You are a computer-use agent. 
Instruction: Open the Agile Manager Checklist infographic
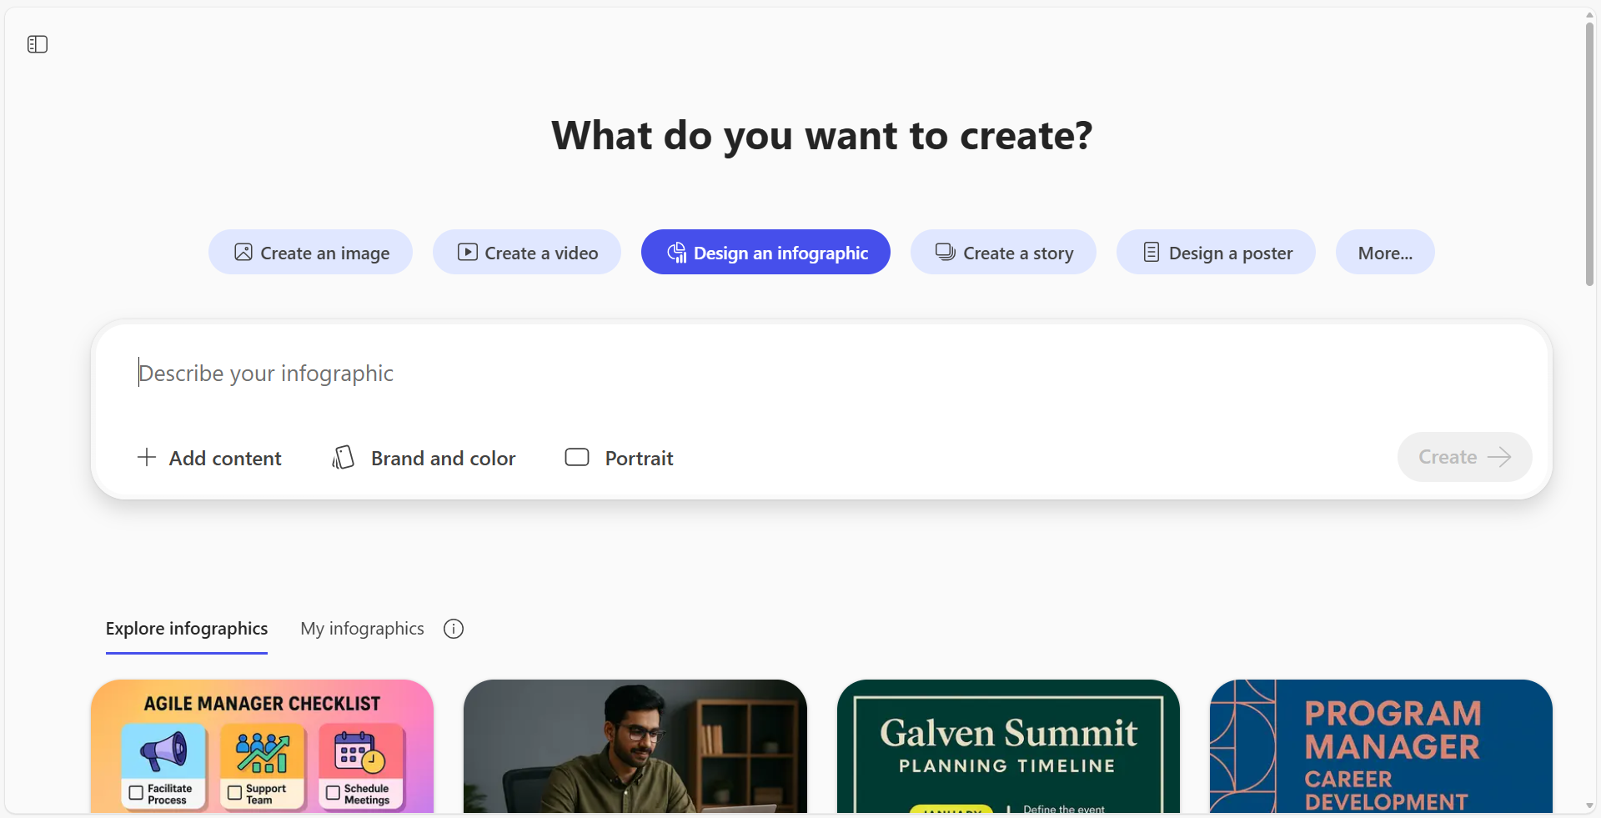click(x=262, y=746)
